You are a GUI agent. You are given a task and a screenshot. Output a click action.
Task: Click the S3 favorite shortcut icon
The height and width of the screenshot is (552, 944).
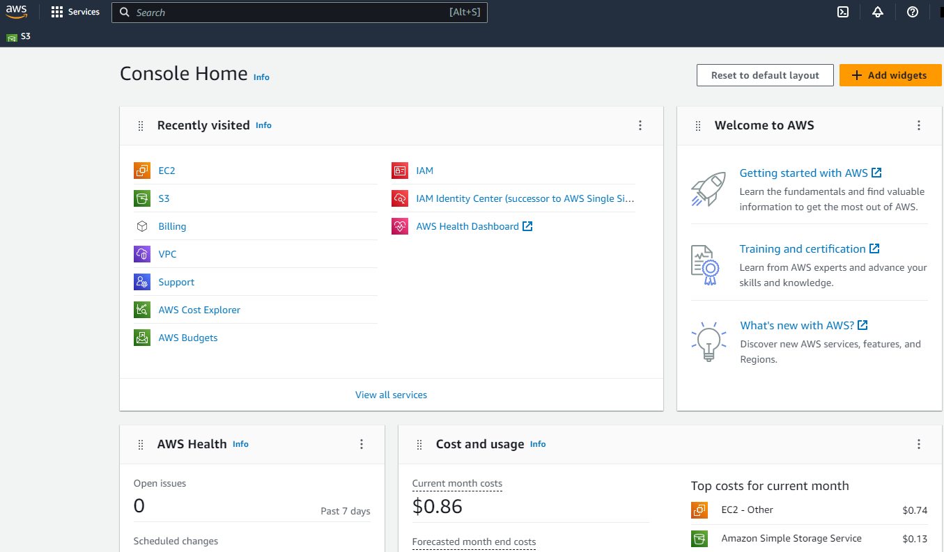(x=11, y=36)
